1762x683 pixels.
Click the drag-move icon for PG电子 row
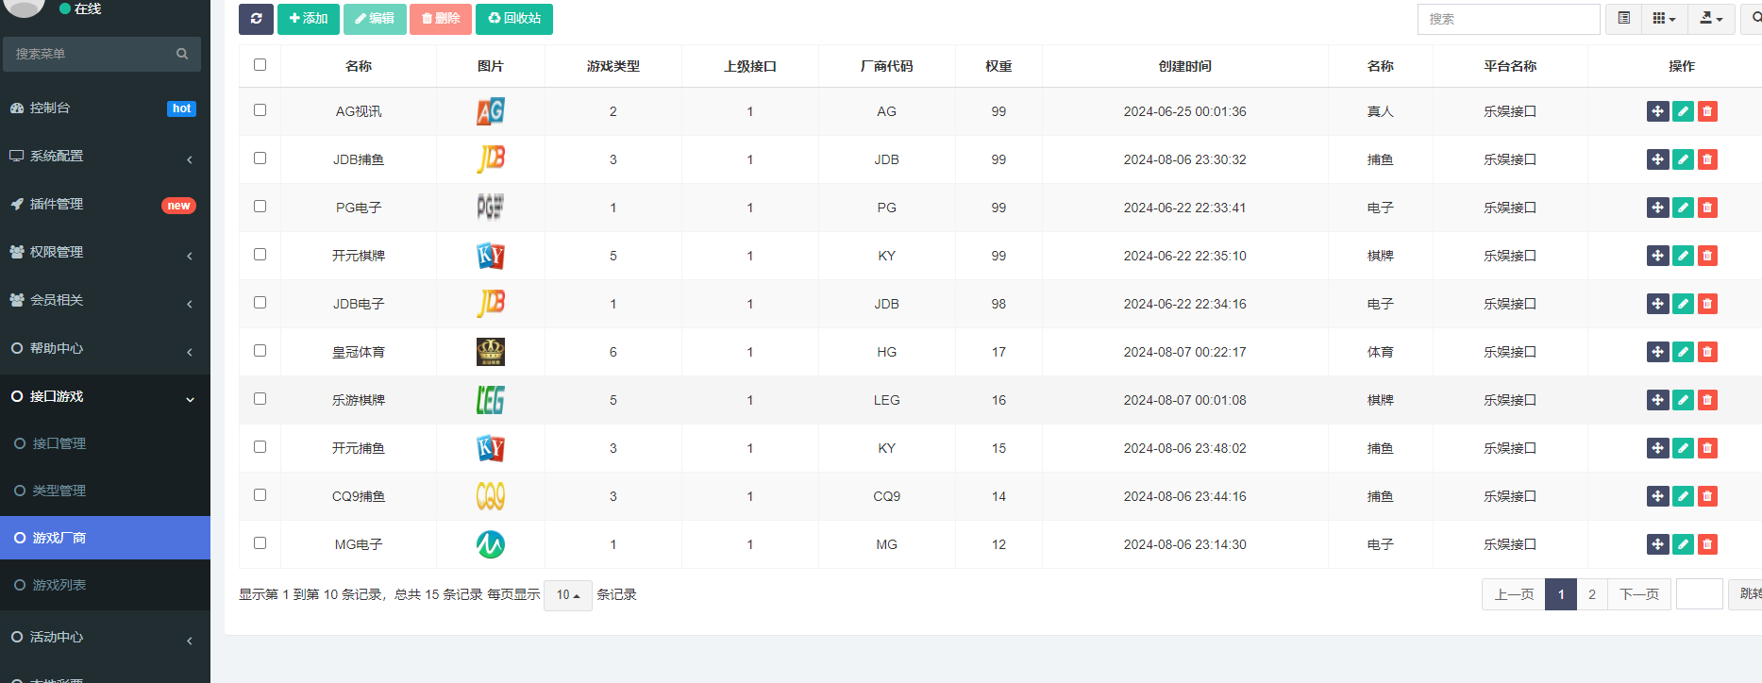[1657, 208]
